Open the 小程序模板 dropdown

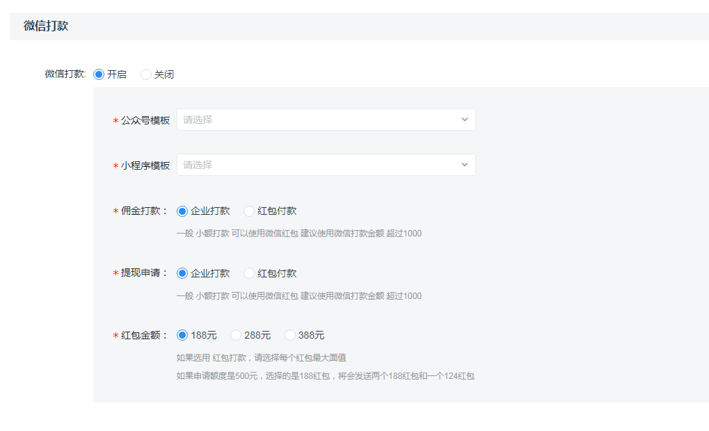(326, 165)
